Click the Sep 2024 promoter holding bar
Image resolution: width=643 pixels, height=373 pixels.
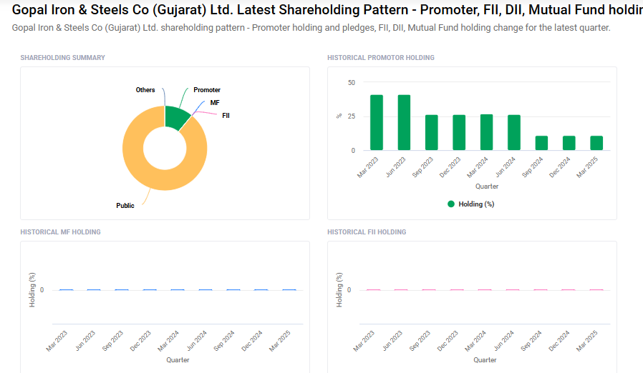[541, 143]
